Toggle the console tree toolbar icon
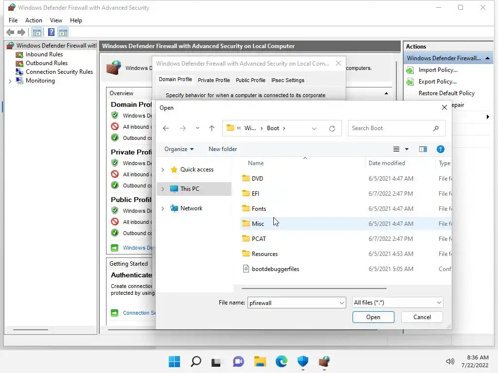The width and height of the screenshot is (498, 373). coord(37,33)
